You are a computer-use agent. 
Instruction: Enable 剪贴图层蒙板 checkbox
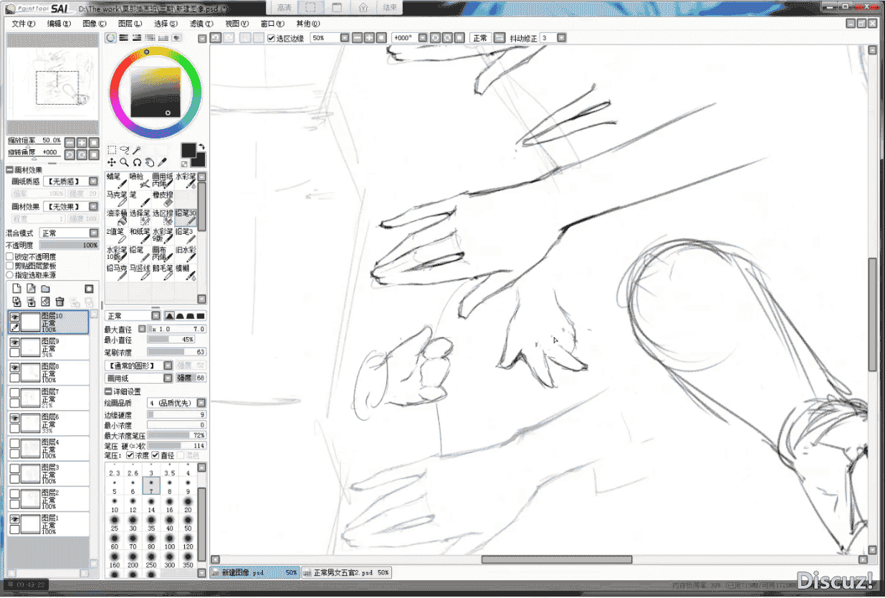(9, 265)
